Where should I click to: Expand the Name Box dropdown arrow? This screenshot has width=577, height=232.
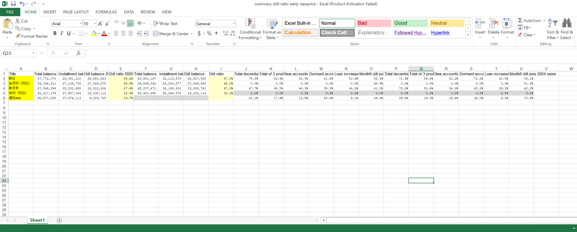point(33,53)
